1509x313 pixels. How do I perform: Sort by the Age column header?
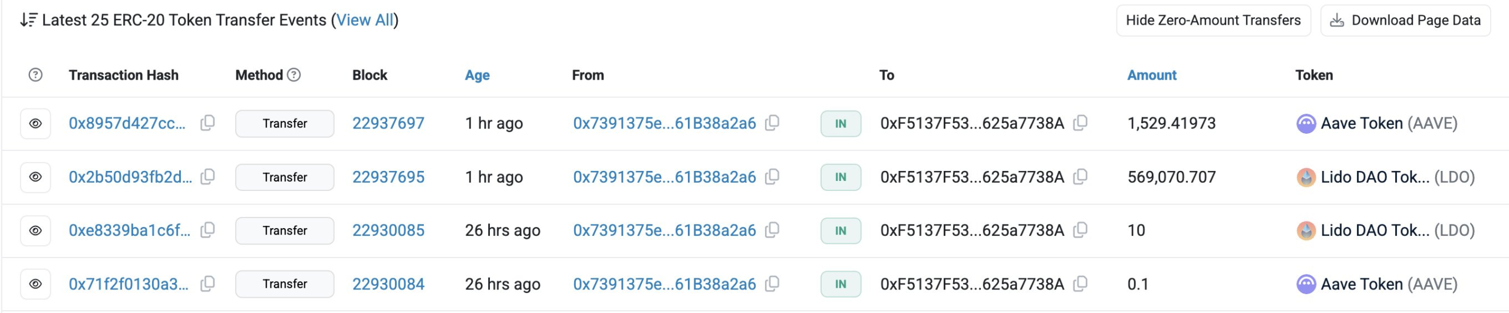477,75
